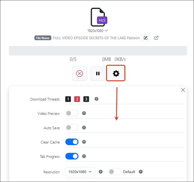Image resolution: width=194 pixels, height=182 pixels.
Task: Pause the download
Action: 98,73
